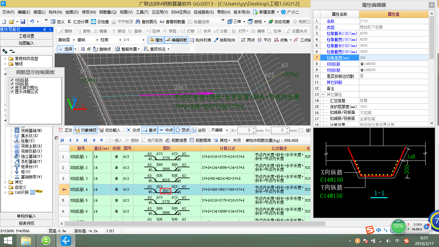Enable 动态输入 dynamic input

(x=110, y=130)
